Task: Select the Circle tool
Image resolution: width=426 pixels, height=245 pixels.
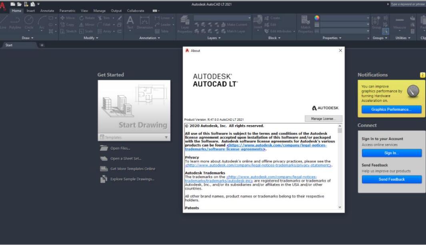Action: (x=29, y=22)
